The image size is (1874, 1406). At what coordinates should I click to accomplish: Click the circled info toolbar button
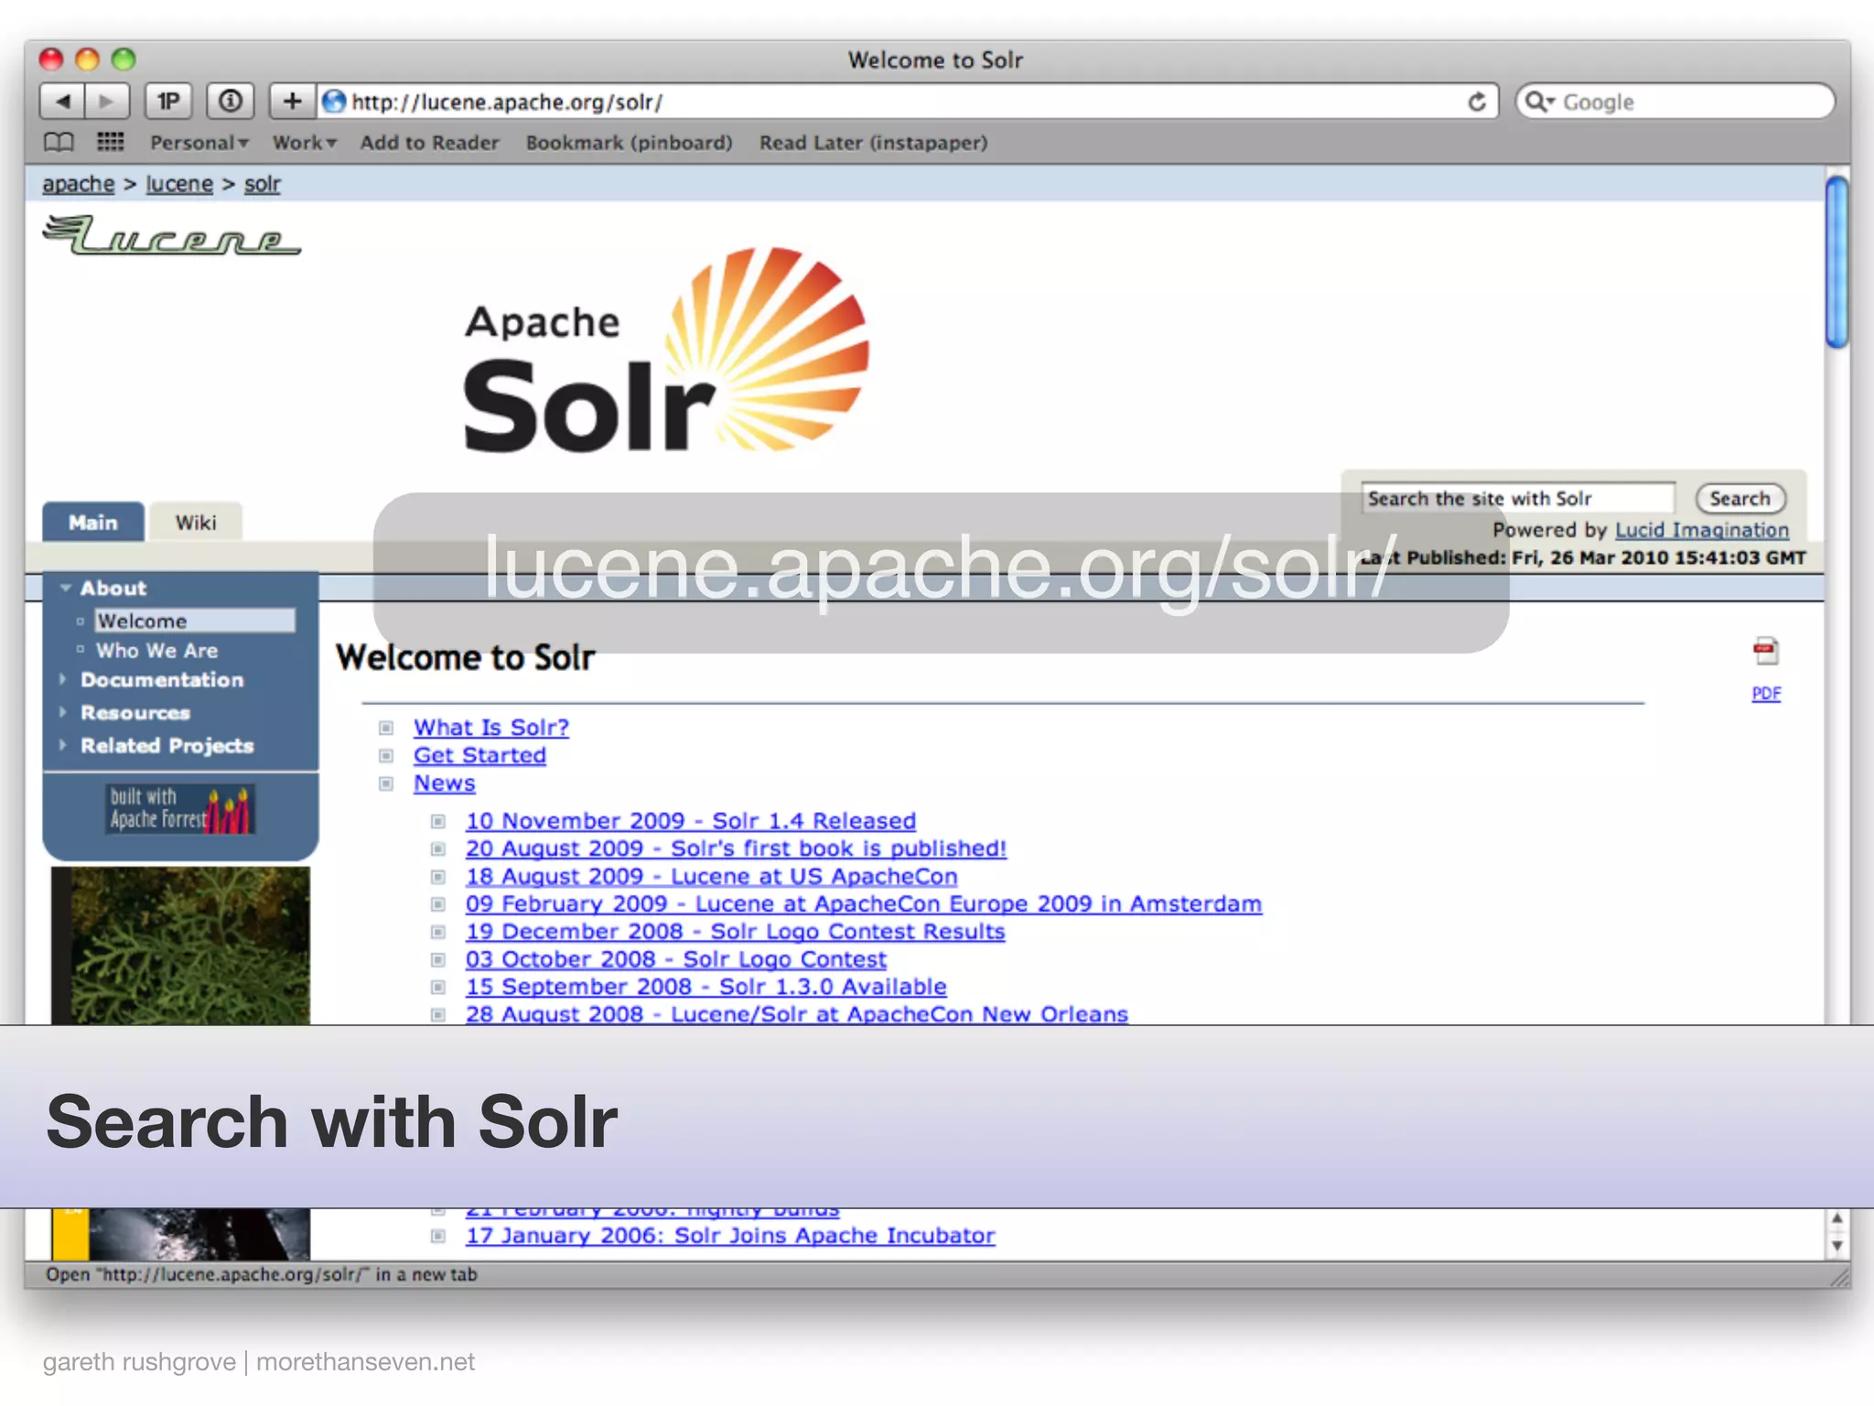coord(230,102)
